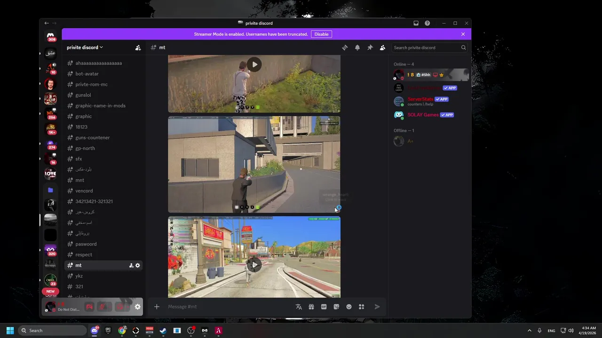Open notification settings bell icon
Screen dimensions: 602x338
coord(357,47)
